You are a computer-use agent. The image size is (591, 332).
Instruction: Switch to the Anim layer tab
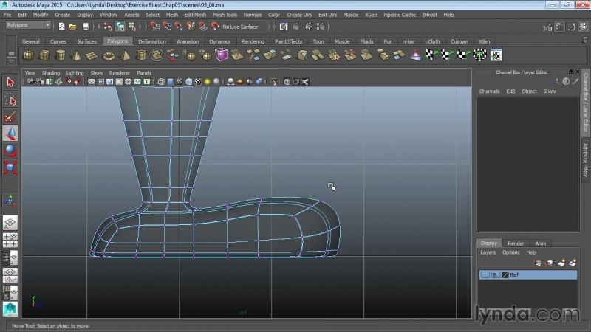tap(541, 243)
